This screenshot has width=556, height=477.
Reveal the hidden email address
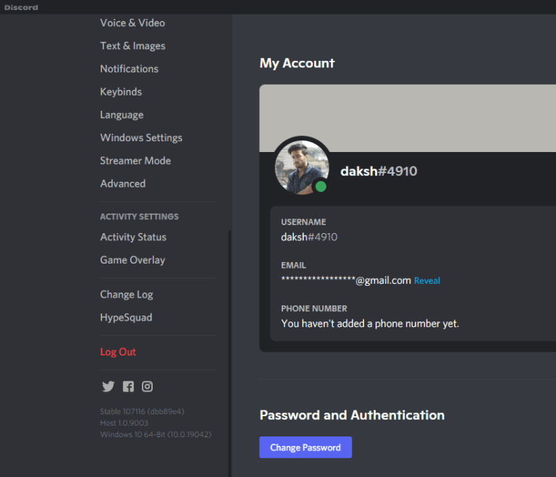tap(427, 281)
